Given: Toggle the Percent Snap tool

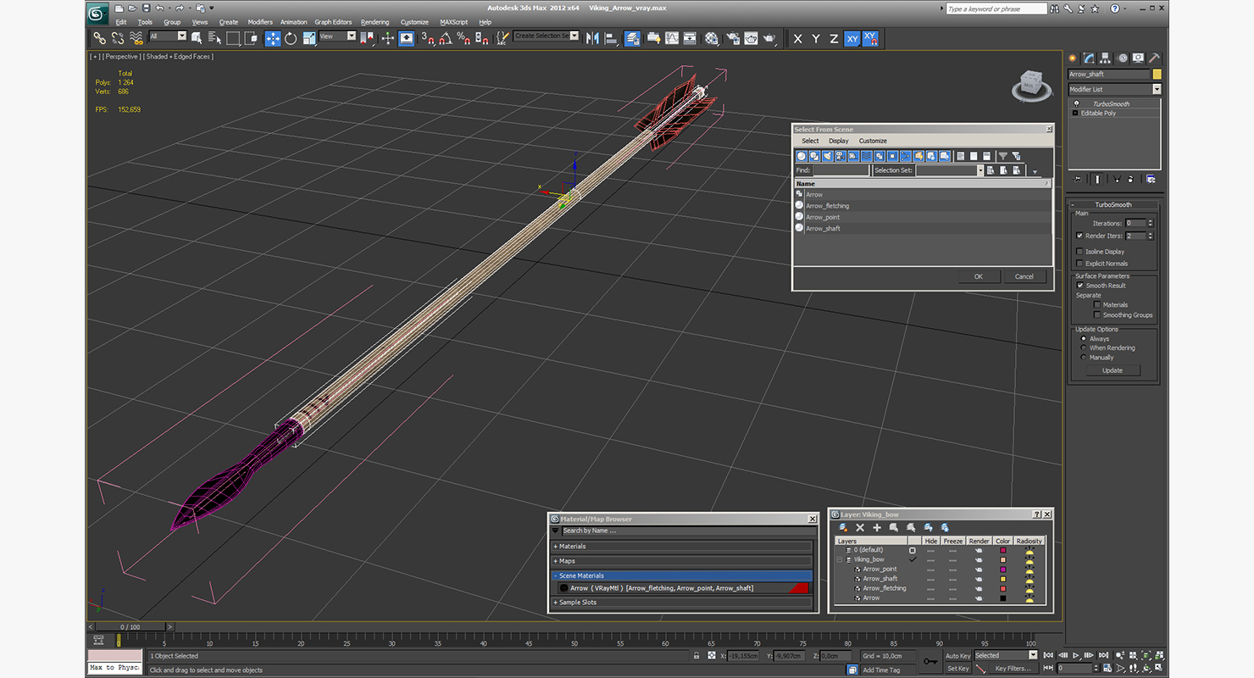Looking at the screenshot, I should tap(463, 38).
